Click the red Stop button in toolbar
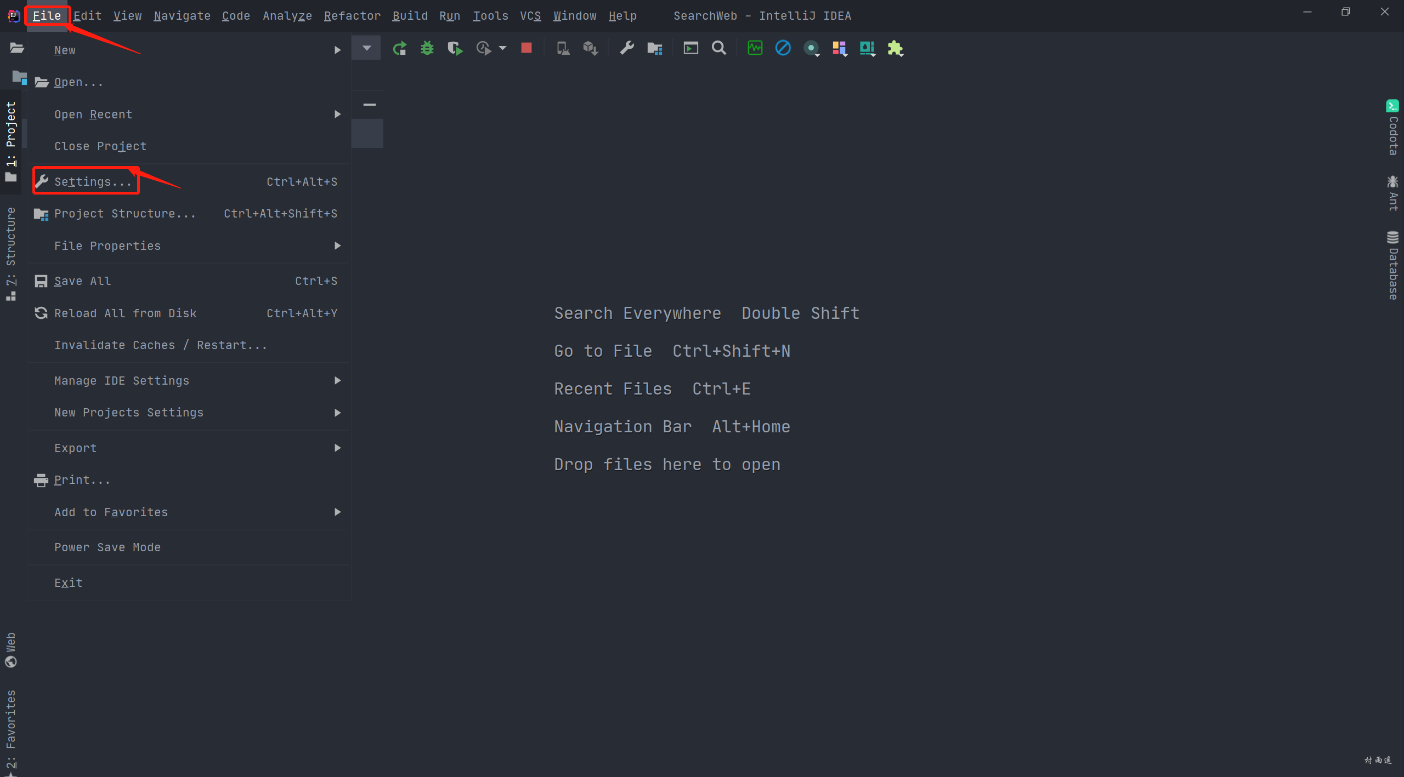Screen dimensions: 1404x777 pyautogui.click(x=526, y=48)
